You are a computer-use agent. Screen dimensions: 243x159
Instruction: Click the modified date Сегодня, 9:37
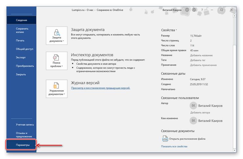[x=198, y=79]
